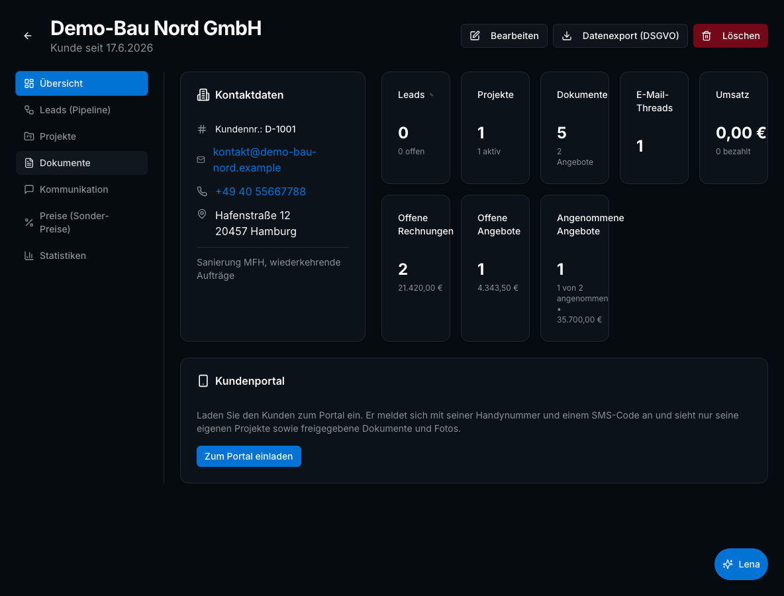This screenshot has height=596, width=784.
Task: Delete customer with Löschen button
Action: click(730, 36)
